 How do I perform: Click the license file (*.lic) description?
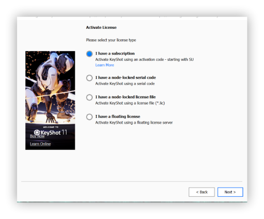[130, 103]
